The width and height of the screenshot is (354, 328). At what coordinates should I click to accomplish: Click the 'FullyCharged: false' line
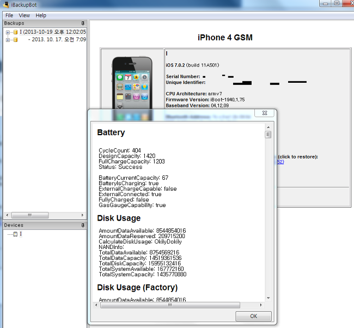[124, 199]
